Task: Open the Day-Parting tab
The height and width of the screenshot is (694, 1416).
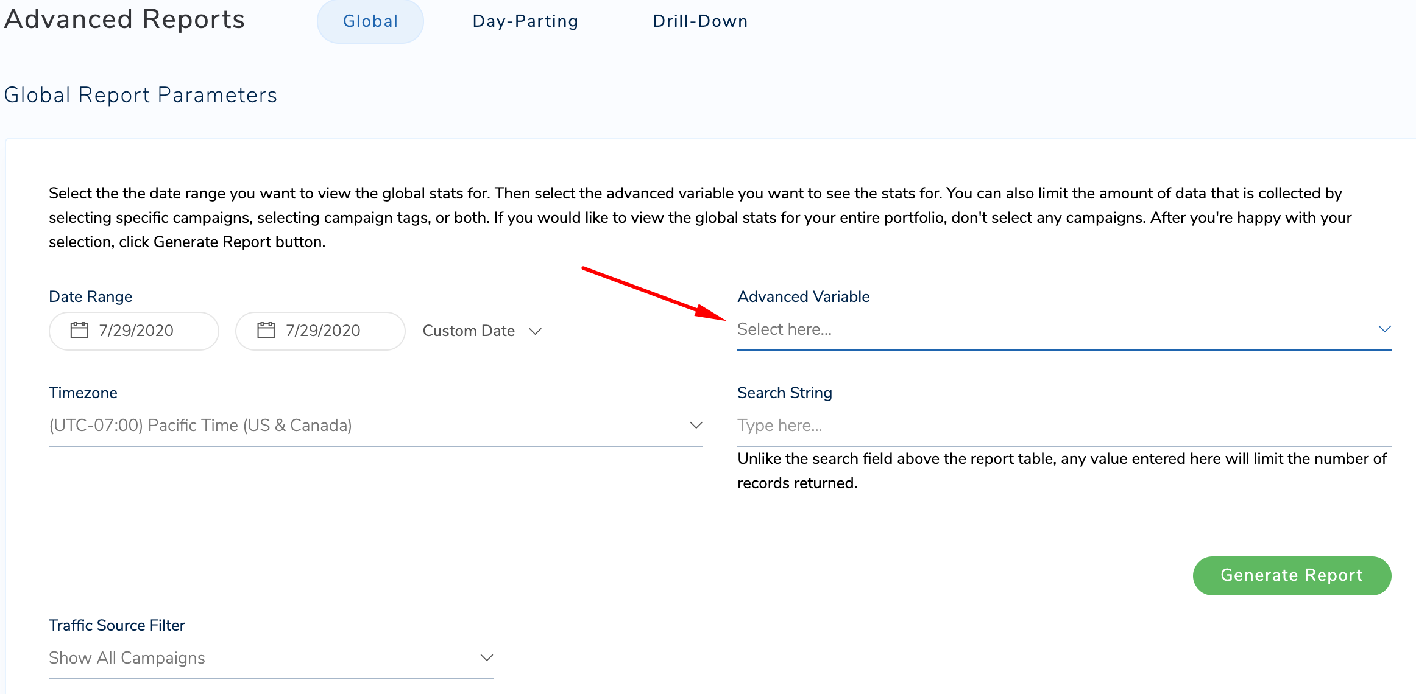Action: tap(525, 21)
